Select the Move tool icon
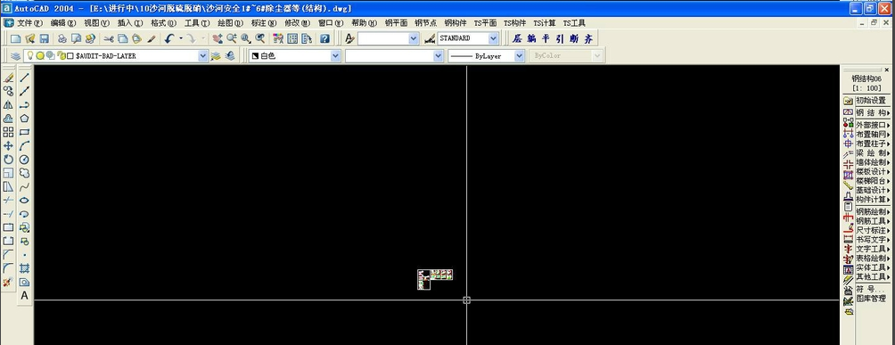 click(x=8, y=146)
